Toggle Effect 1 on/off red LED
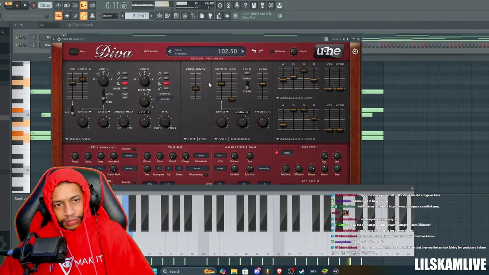The image size is (489, 275). pyautogui.click(x=277, y=153)
